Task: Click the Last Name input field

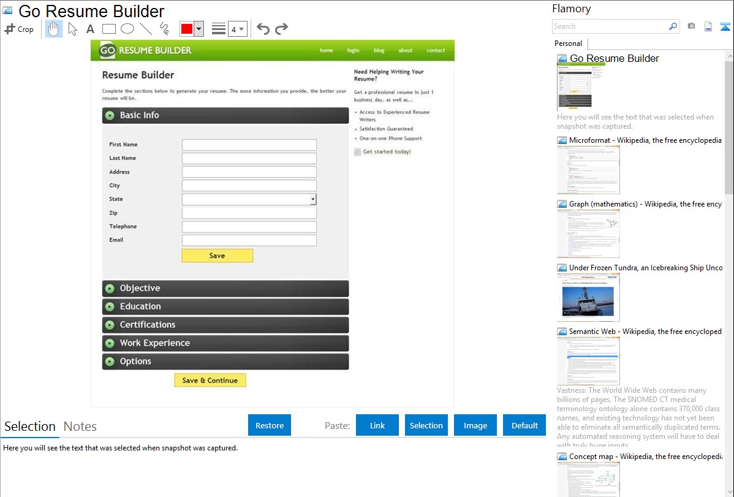Action: (x=249, y=158)
